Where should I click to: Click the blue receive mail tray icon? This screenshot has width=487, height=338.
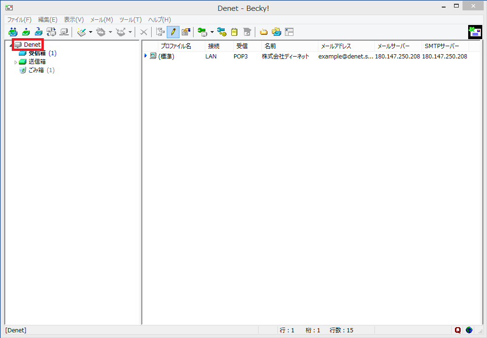pyautogui.click(x=39, y=32)
